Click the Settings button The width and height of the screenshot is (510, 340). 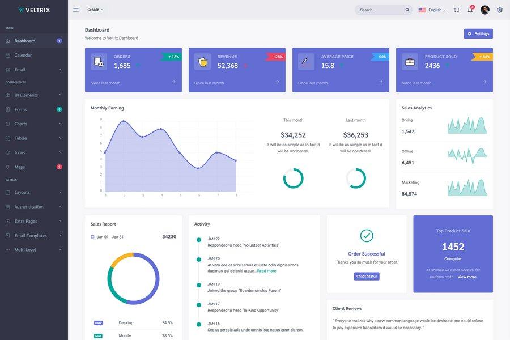(478, 34)
